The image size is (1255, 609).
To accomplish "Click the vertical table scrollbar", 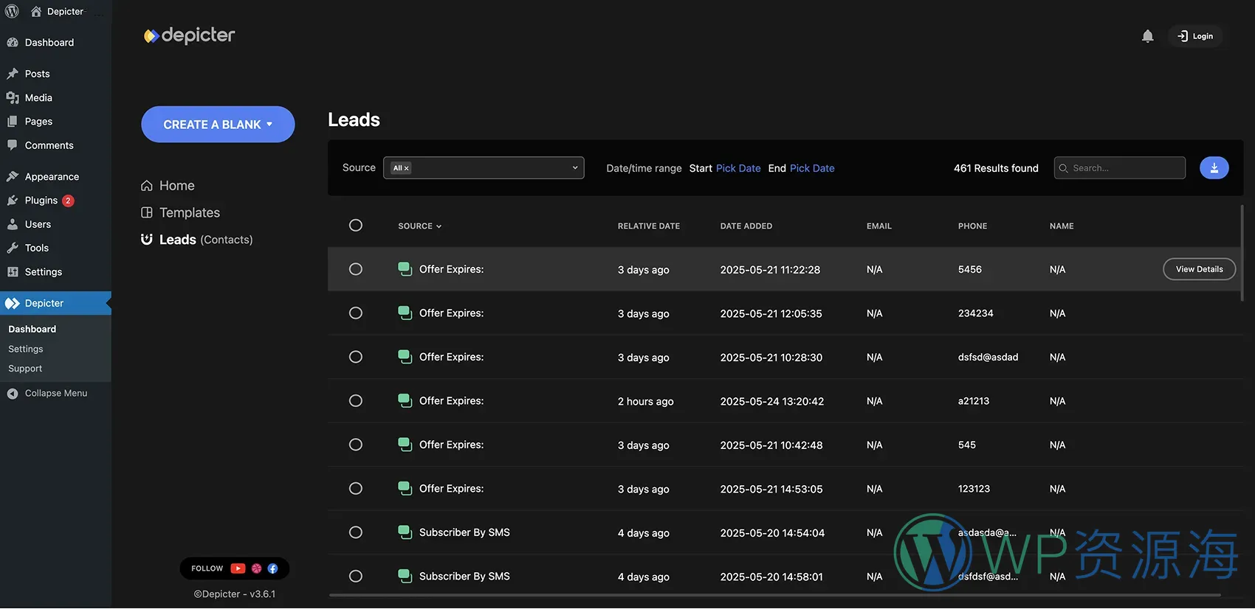I will tap(1242, 253).
